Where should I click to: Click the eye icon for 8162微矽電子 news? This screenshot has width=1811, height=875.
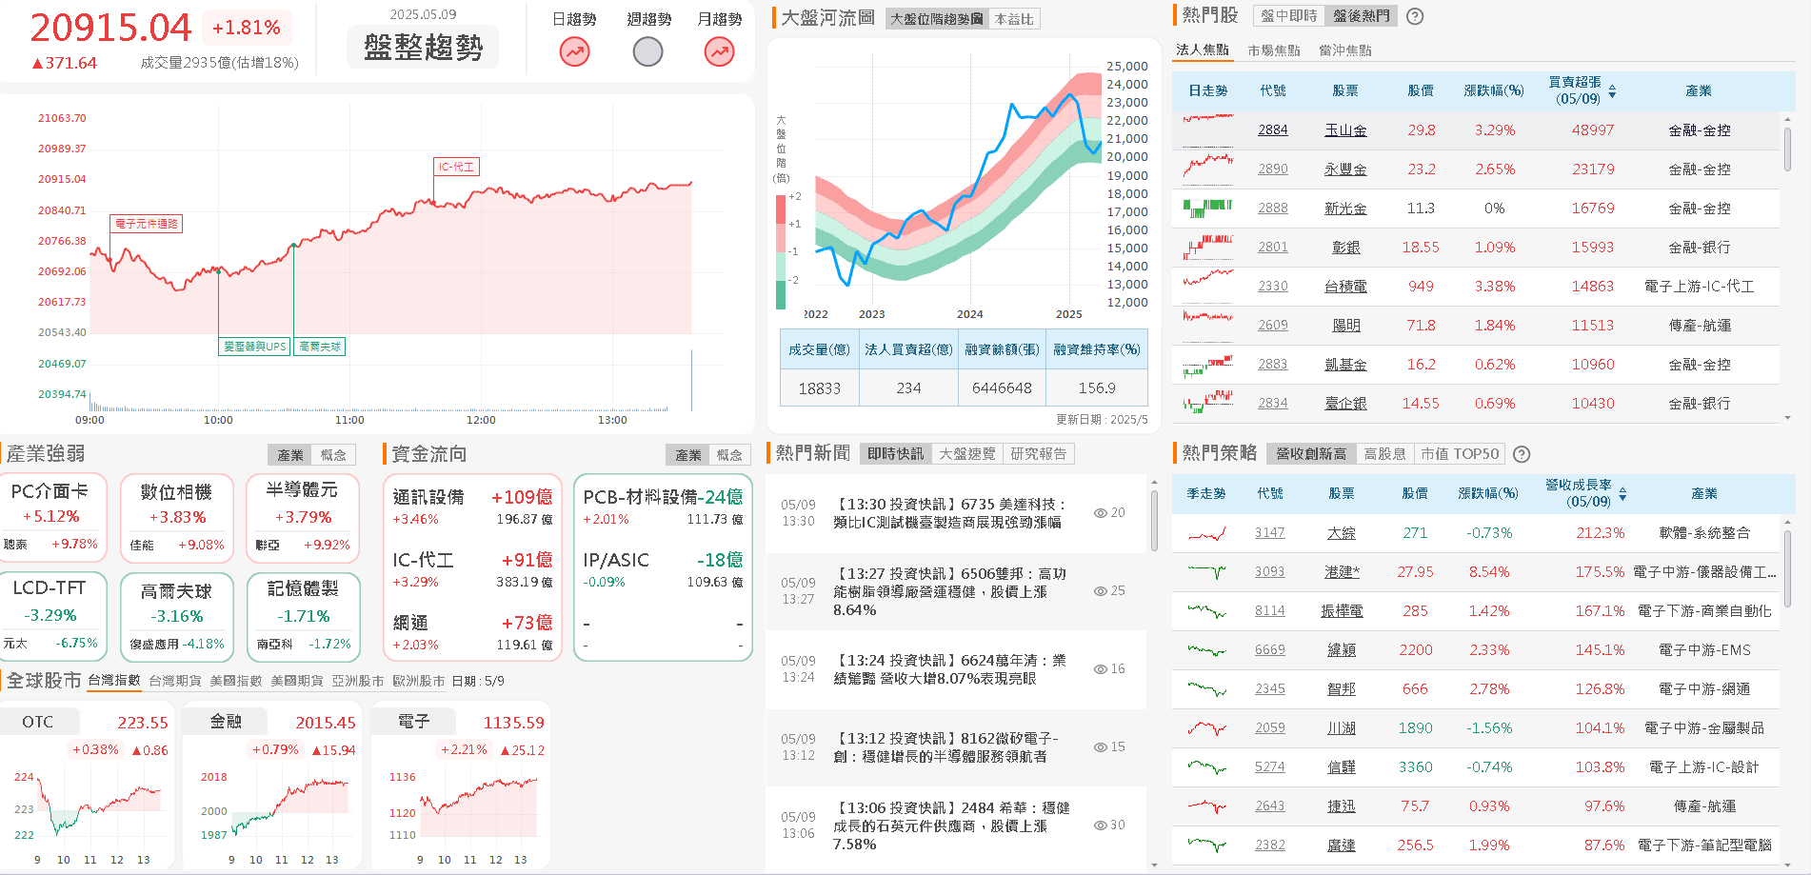(x=1100, y=747)
